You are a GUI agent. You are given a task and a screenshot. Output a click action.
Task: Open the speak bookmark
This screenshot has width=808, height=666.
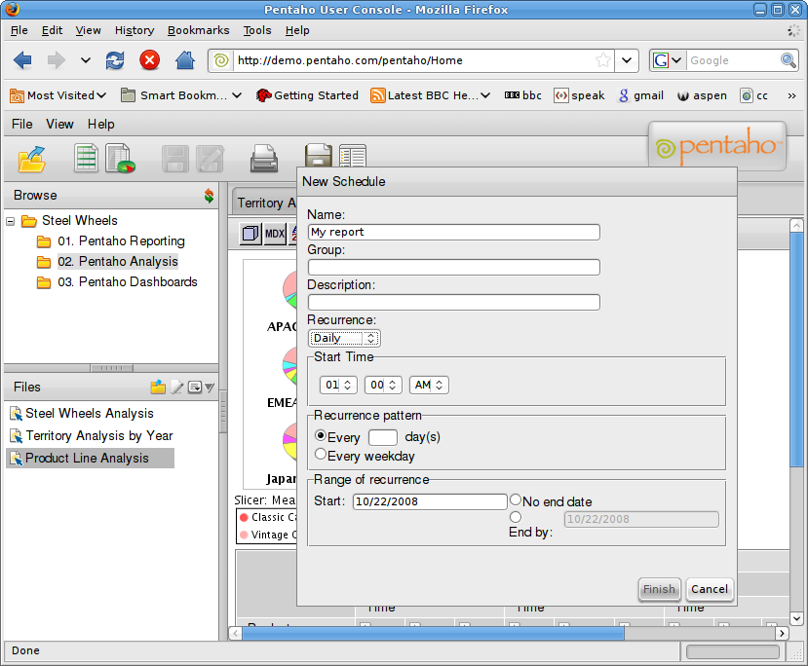pos(579,95)
